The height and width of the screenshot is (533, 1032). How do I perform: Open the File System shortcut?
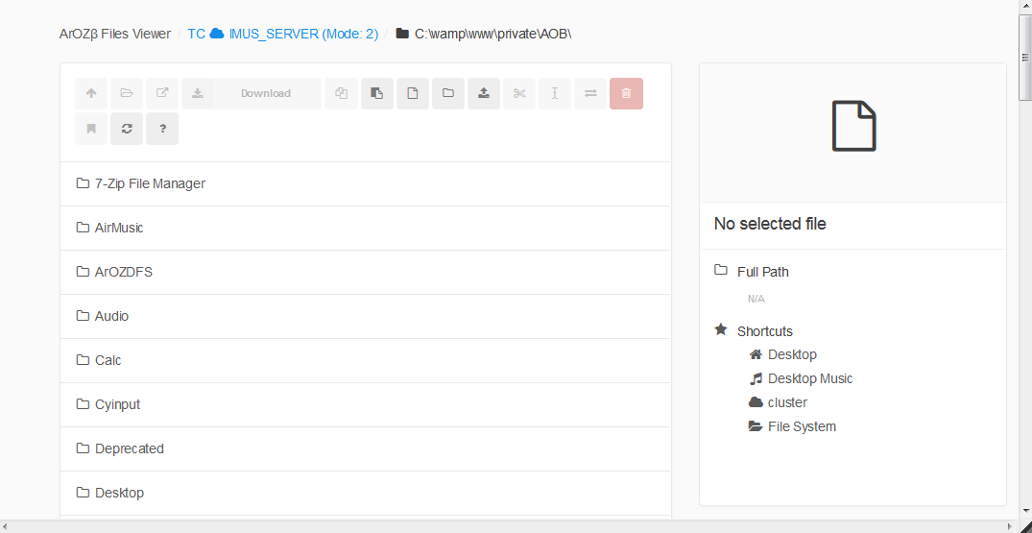802,426
